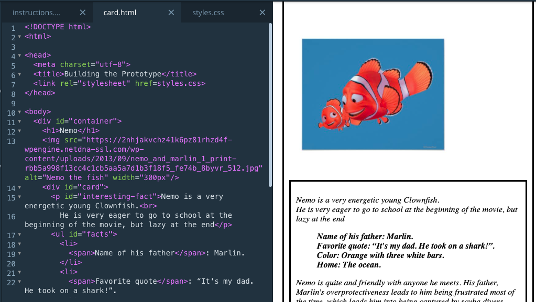Screen dimensions: 536x302
Task: Select the card.html tab
Action: tap(119, 13)
